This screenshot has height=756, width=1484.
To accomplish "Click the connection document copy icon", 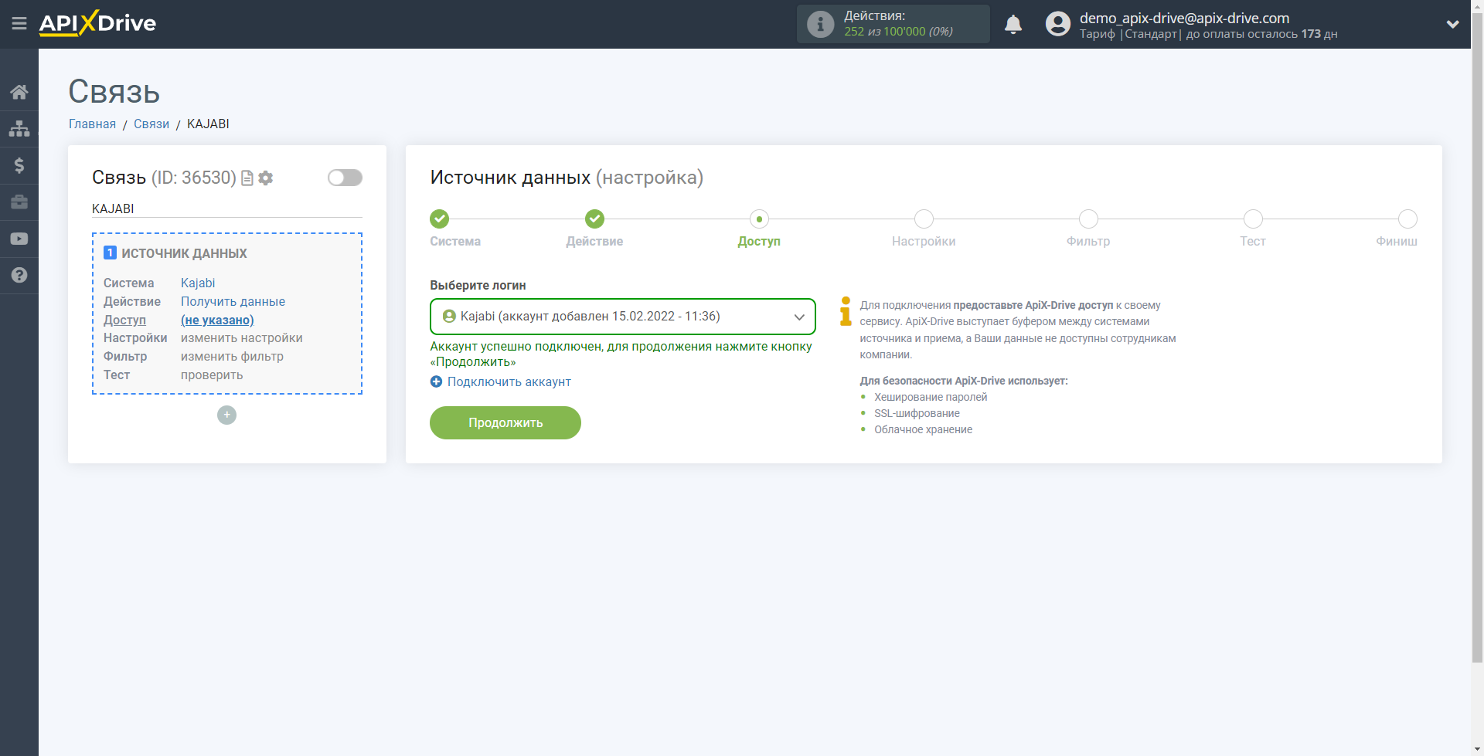I will pos(247,178).
